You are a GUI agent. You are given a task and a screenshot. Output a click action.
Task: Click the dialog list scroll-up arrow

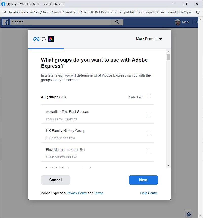[x=168, y=52]
